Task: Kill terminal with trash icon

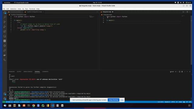Action: tap(182, 72)
